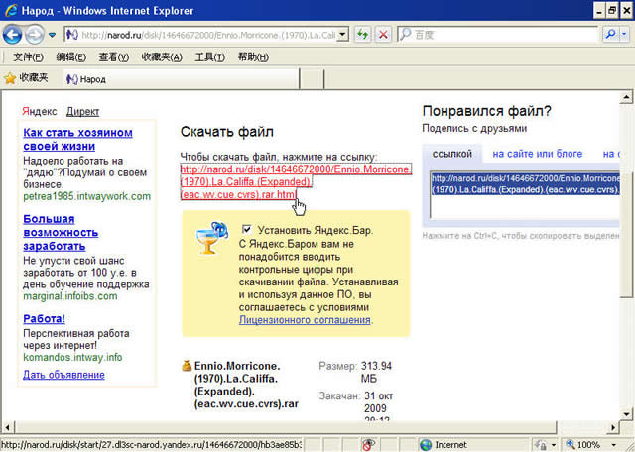
Task: Run search with the magnifier icon
Action: (x=610, y=35)
